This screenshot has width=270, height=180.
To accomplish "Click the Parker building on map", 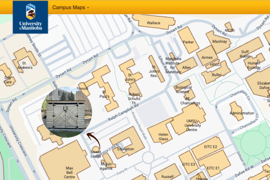I will point(188,42).
